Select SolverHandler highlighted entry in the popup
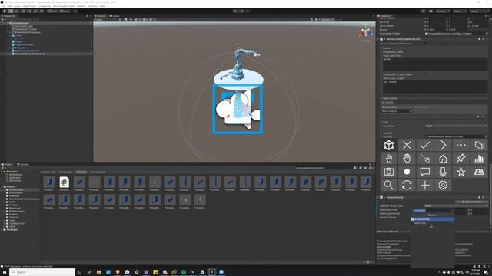 433,219
